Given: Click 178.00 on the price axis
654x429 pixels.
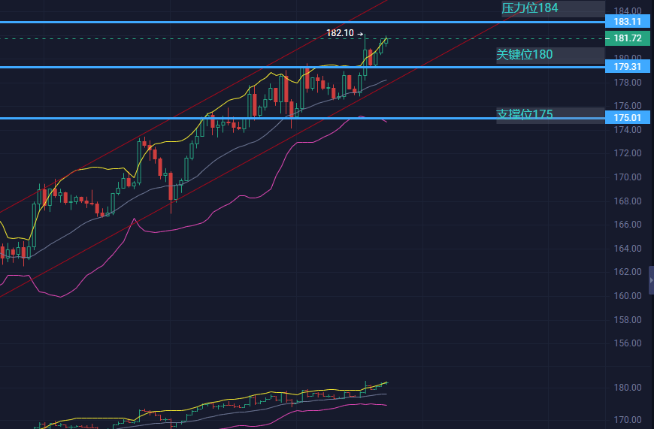Looking at the screenshot, I should point(627,83).
